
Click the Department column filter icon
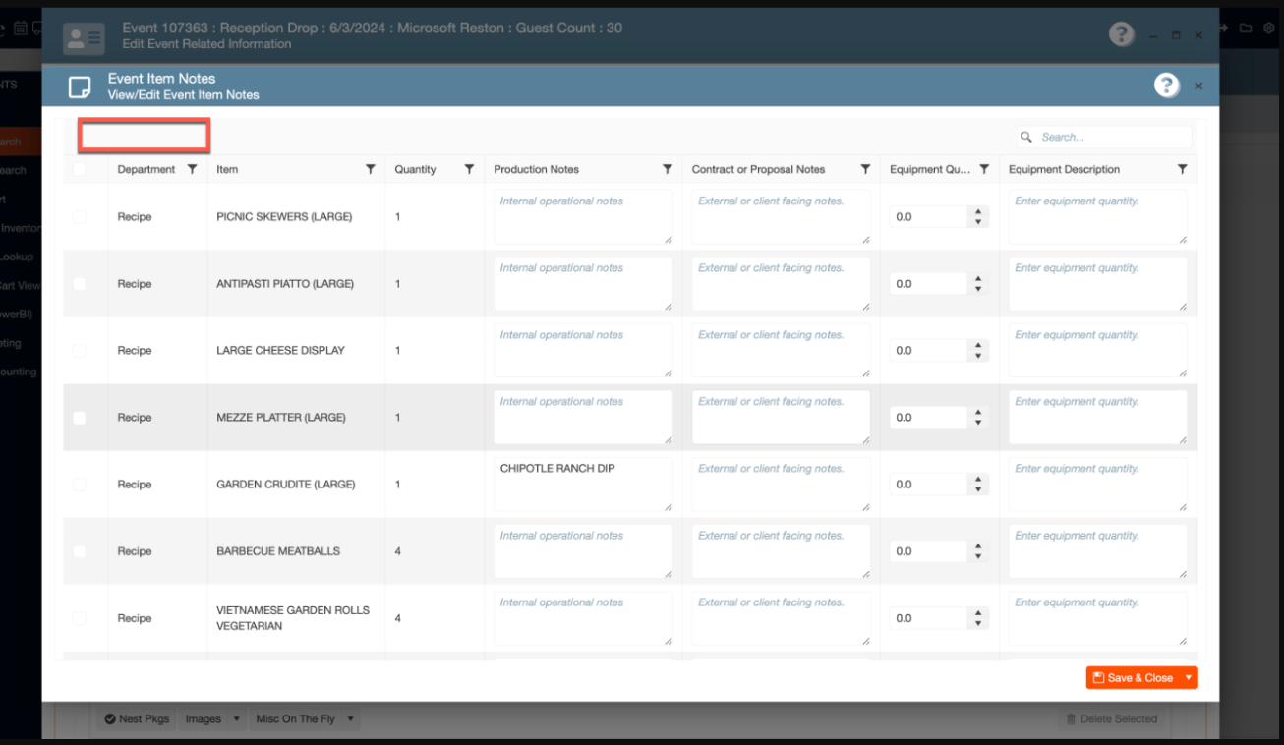(x=192, y=169)
